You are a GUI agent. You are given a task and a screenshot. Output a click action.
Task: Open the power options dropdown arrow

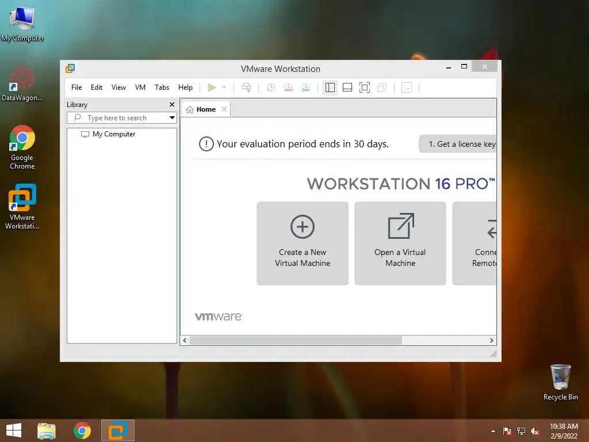(224, 87)
